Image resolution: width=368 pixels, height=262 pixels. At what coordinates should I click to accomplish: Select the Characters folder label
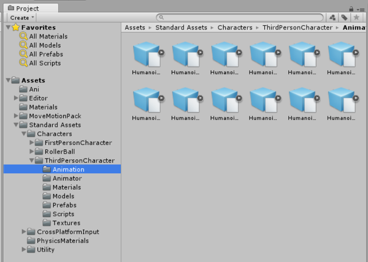(55, 133)
